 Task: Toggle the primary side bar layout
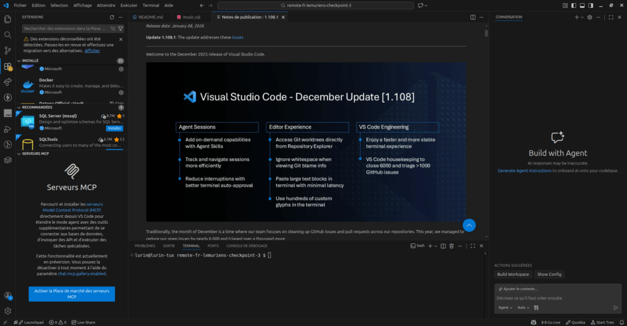click(x=573, y=6)
